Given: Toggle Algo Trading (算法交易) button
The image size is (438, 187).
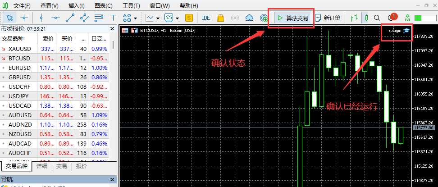Looking at the screenshot, I should pyautogui.click(x=293, y=18).
